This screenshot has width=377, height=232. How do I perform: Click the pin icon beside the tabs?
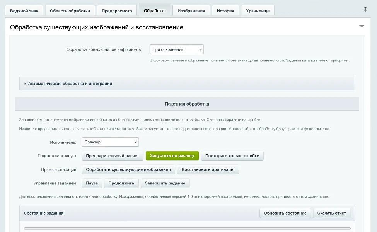(365, 10)
